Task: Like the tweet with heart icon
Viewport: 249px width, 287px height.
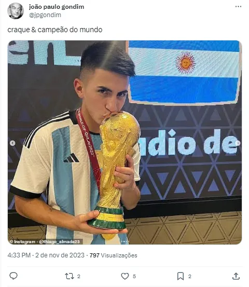Action: point(125,276)
